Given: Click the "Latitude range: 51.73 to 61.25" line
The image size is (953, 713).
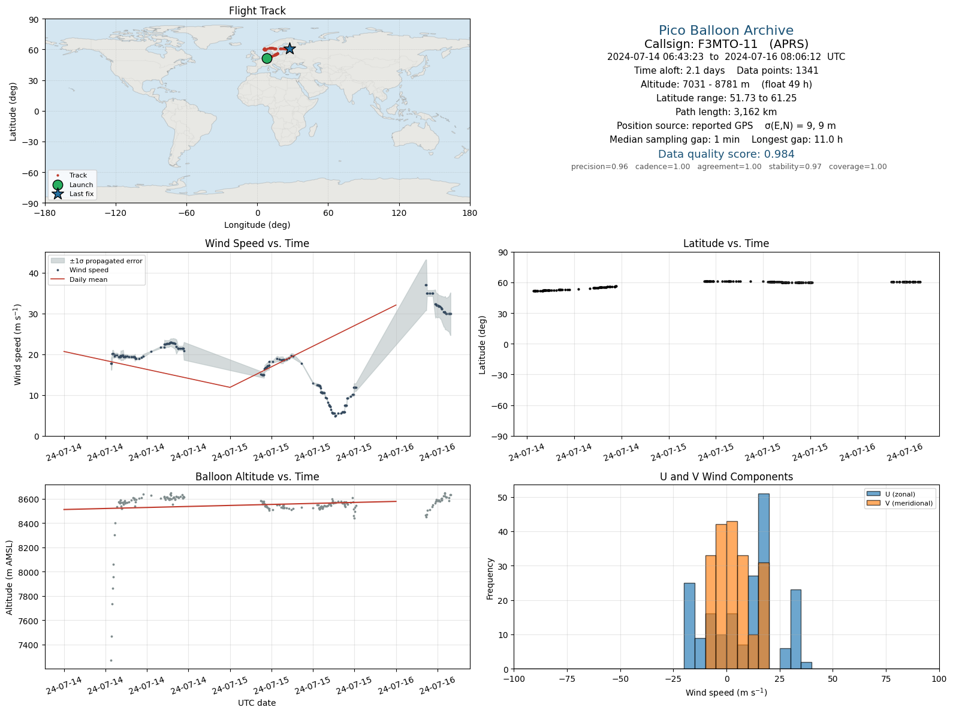Looking at the screenshot, I should tap(726, 98).
